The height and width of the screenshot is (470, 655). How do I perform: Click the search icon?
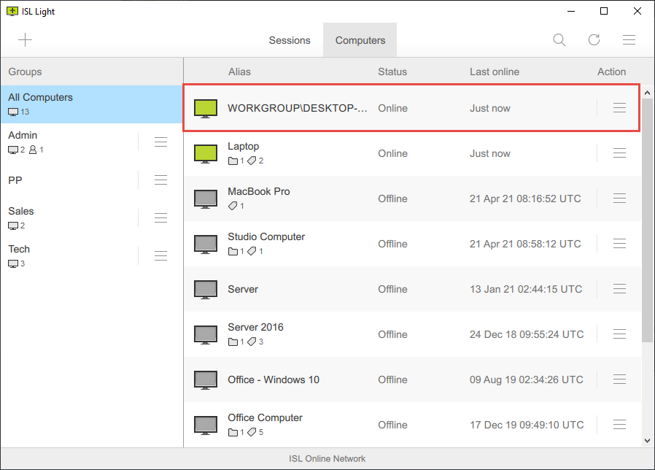(x=559, y=39)
